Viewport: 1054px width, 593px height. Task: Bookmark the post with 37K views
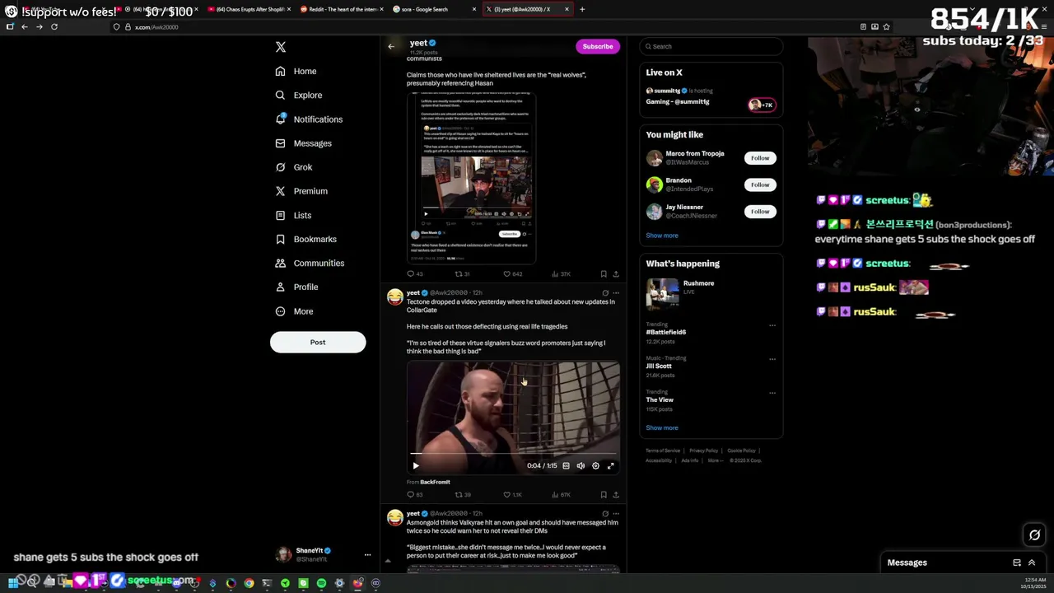[604, 274]
